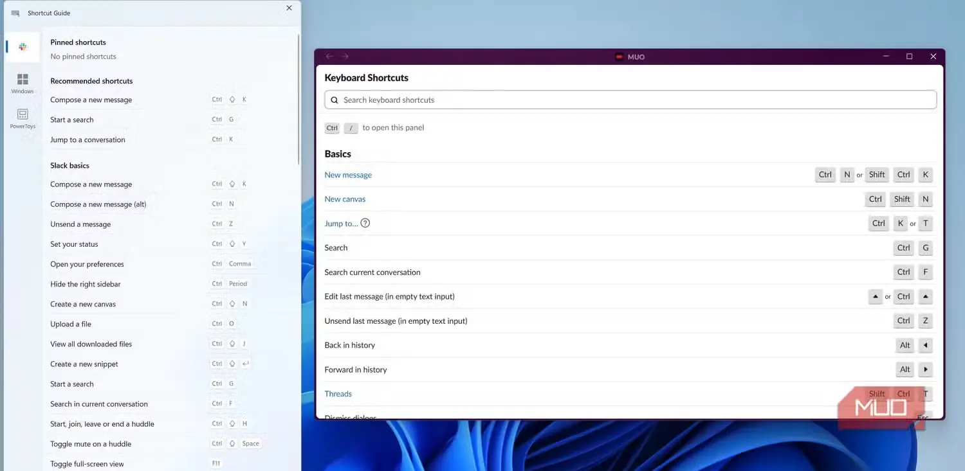Close the MUO Slack window
This screenshot has width=965, height=471.
click(933, 57)
